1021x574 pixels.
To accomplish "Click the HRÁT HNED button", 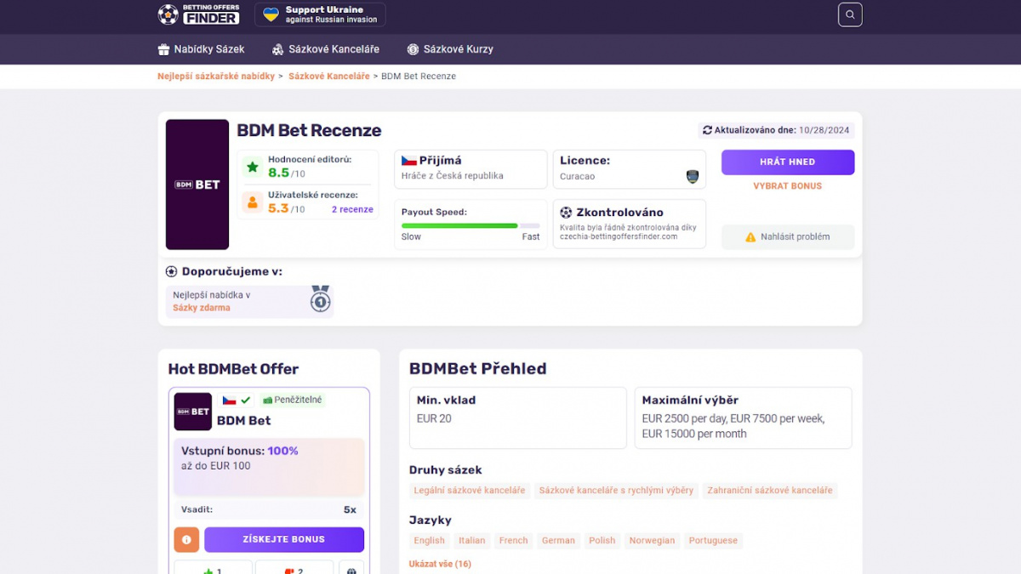I will coord(787,162).
